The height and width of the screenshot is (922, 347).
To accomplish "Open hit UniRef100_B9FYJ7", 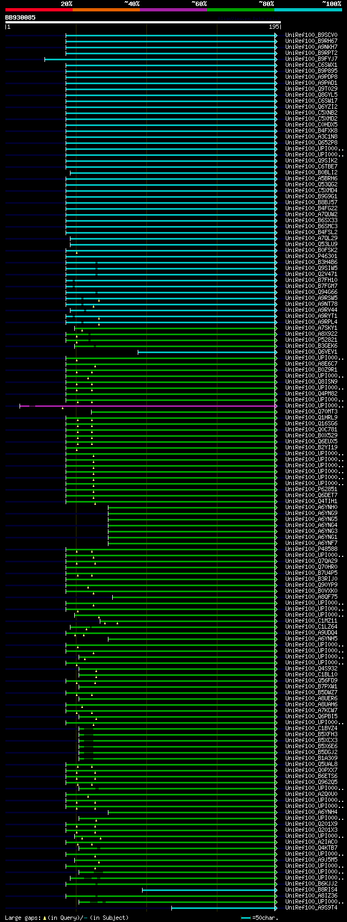I will pos(311,59).
